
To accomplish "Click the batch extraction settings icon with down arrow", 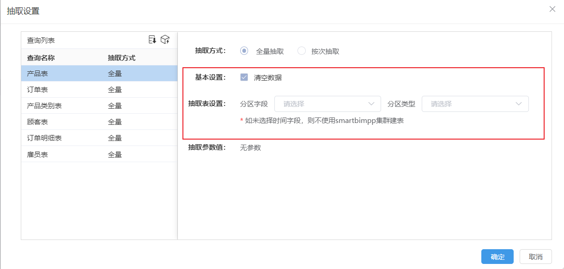I will click(152, 40).
